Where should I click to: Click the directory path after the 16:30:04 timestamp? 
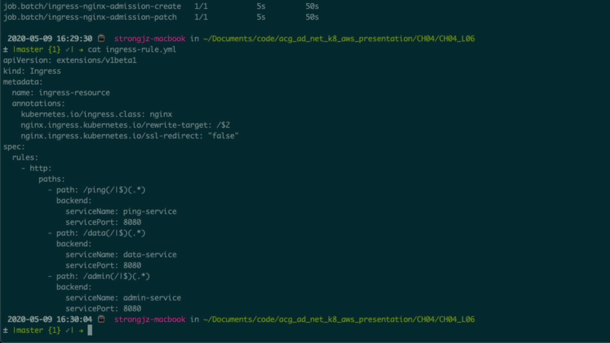pos(339,319)
